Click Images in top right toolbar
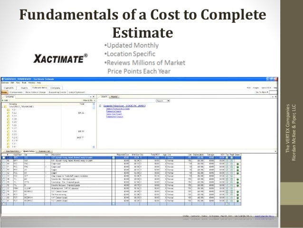The width and height of the screenshot is (303, 228). click(256, 88)
